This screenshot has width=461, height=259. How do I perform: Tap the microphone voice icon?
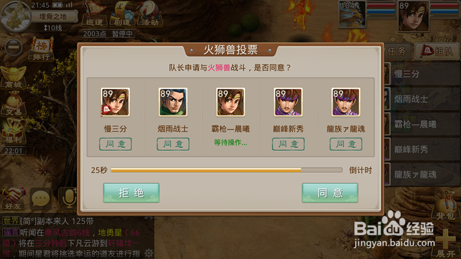pos(68,198)
